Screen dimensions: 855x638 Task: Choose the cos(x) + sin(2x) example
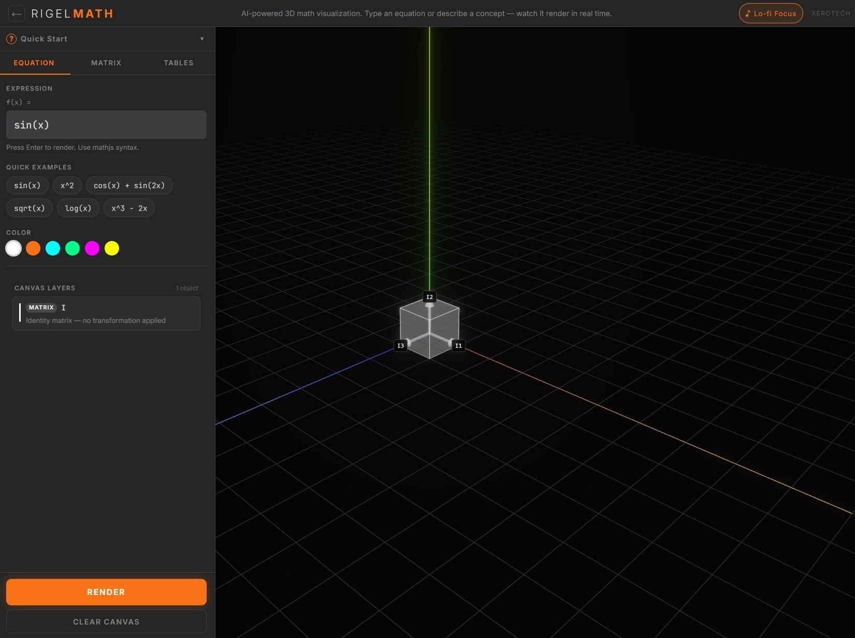129,185
